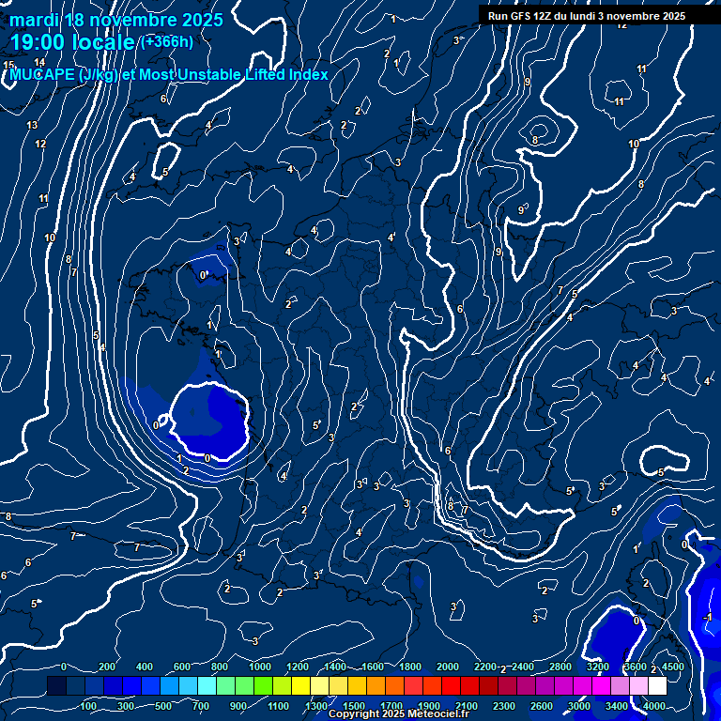Click the '13' lifted index contour label

32,125
